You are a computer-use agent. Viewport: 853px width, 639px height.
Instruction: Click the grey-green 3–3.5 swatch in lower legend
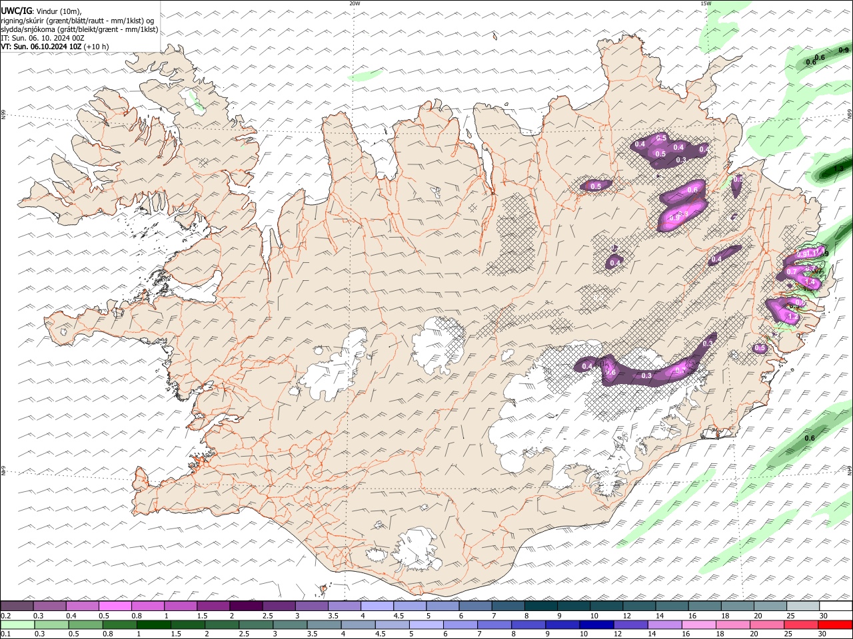pos(289,625)
